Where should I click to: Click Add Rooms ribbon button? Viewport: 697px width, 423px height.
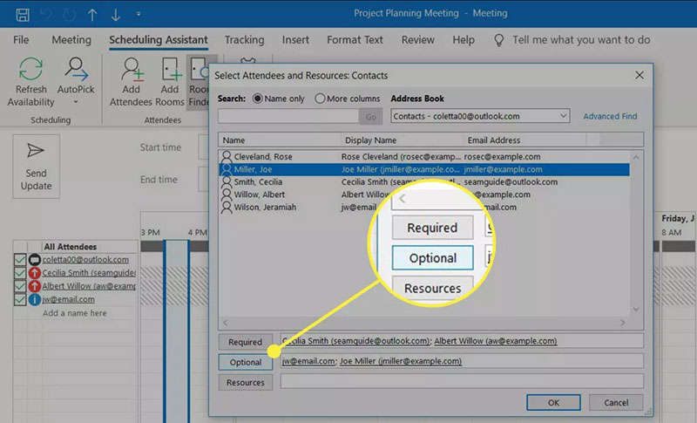coord(170,82)
